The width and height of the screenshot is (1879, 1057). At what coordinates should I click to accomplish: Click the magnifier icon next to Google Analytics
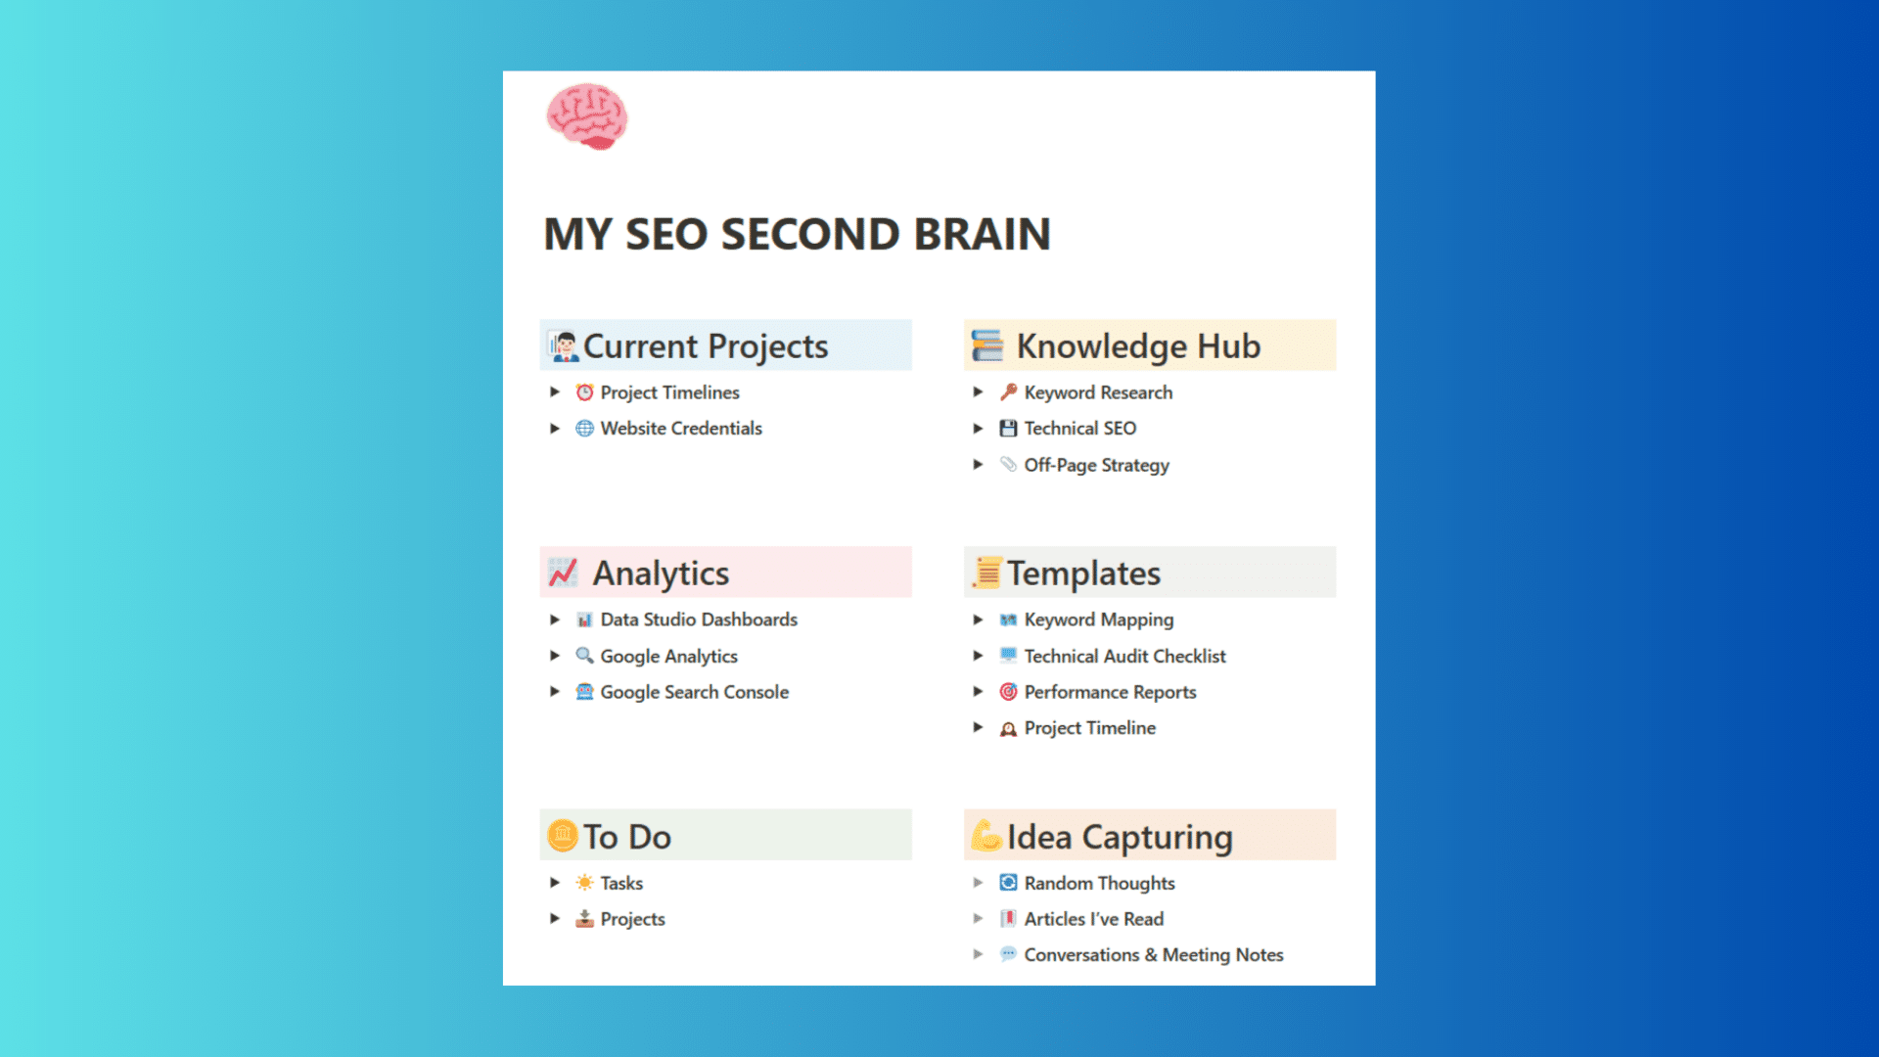tap(583, 655)
